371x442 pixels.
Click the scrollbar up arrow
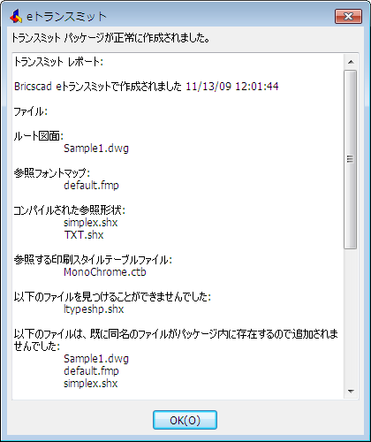[x=351, y=62]
